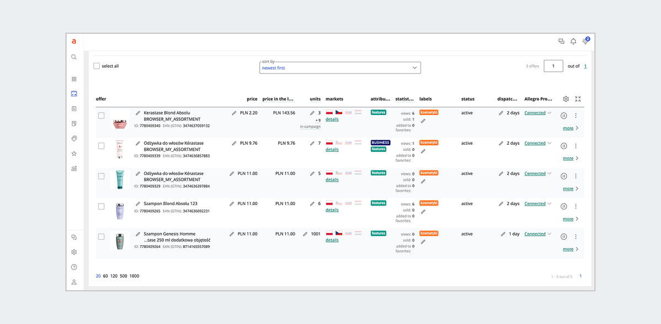The height and width of the screenshot is (324, 661).
Task: Open market details link for first offer
Action: (x=332, y=119)
